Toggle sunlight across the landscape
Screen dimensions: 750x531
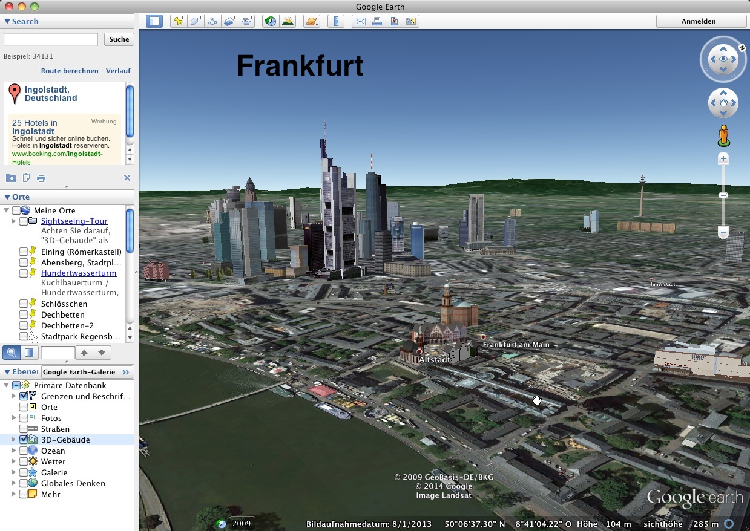point(288,21)
